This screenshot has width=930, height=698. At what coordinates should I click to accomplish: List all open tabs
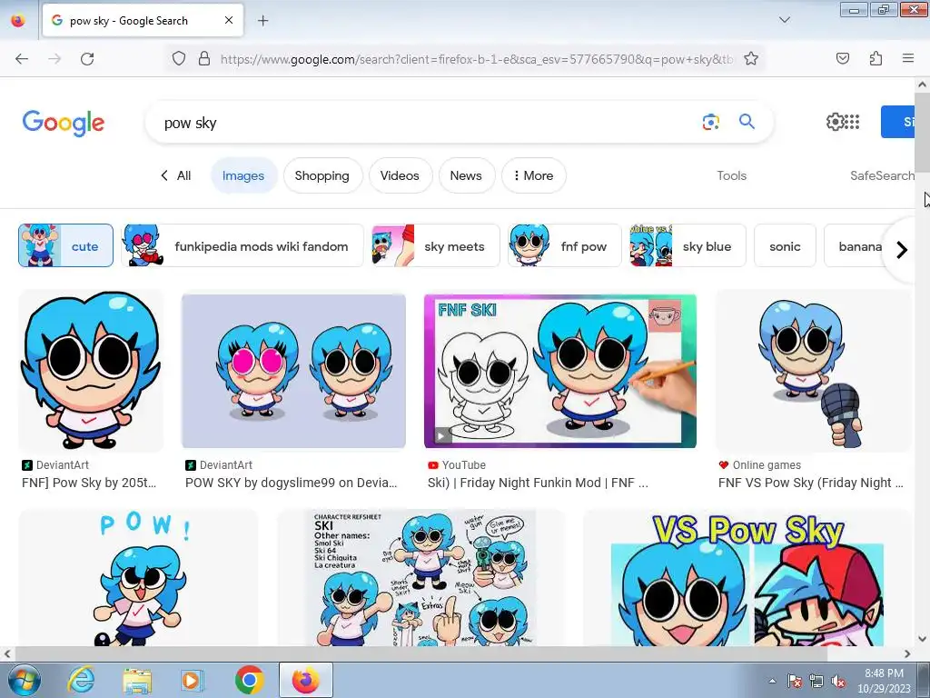coord(784,20)
